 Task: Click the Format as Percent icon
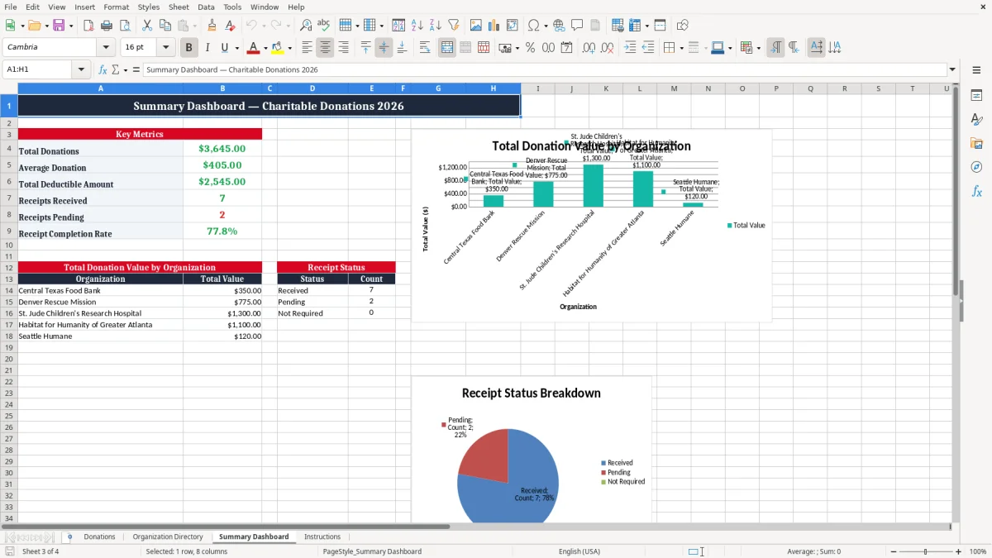[530, 48]
